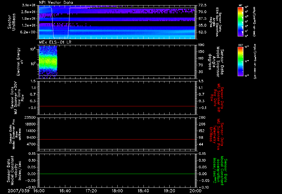Select the DEF color bar
The height and width of the screenshot is (194, 282).
[x=240, y=61]
